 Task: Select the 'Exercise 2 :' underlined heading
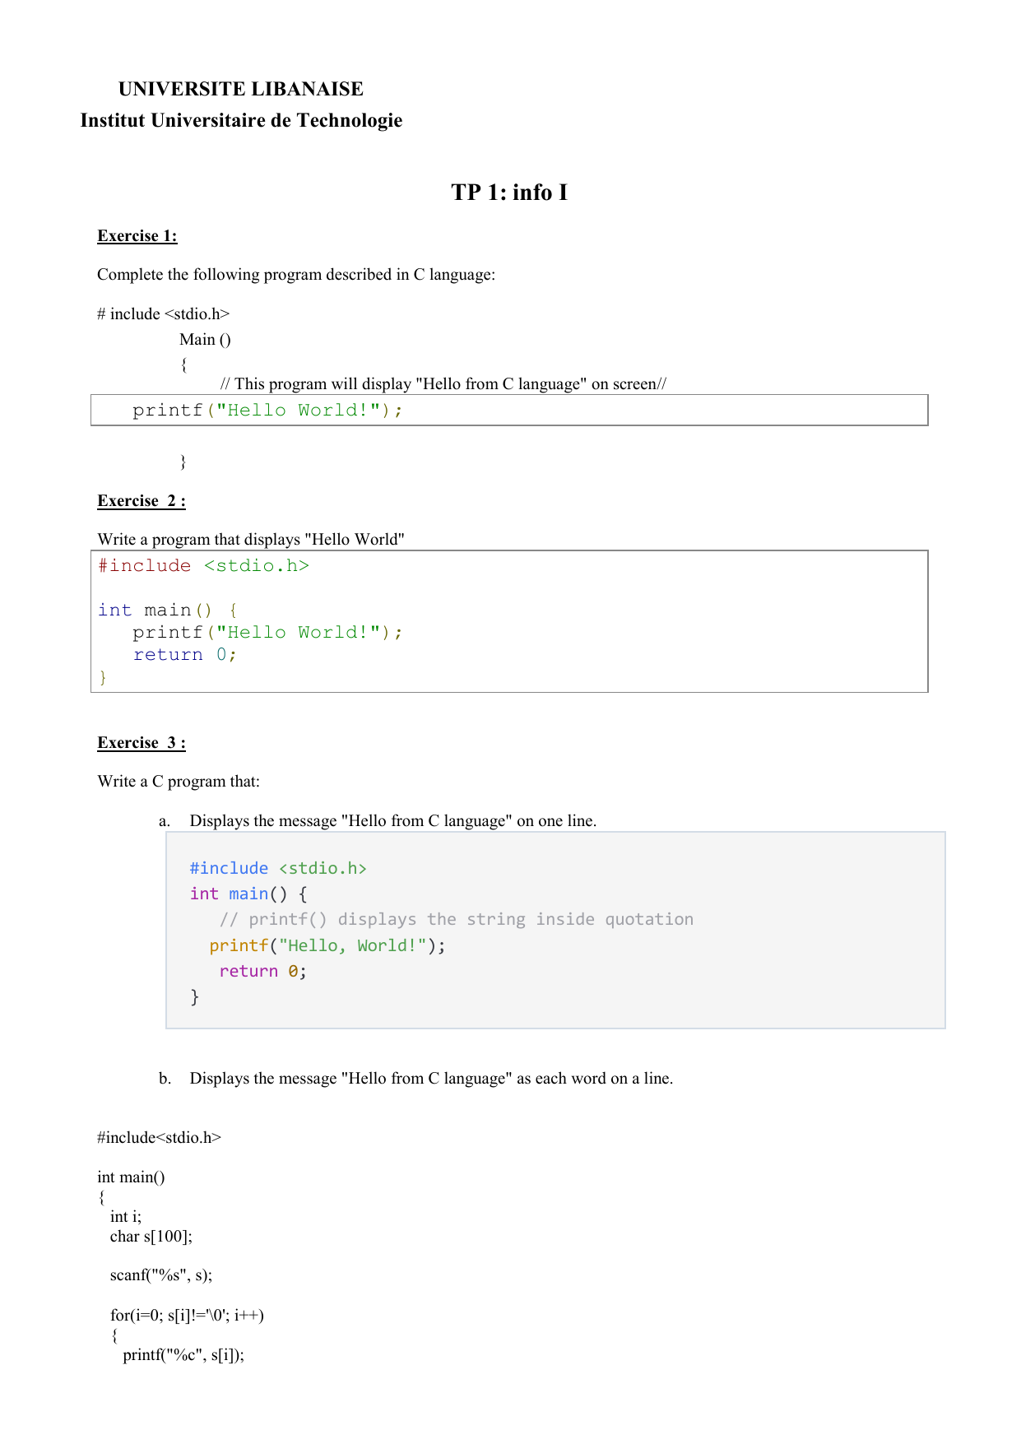(142, 501)
